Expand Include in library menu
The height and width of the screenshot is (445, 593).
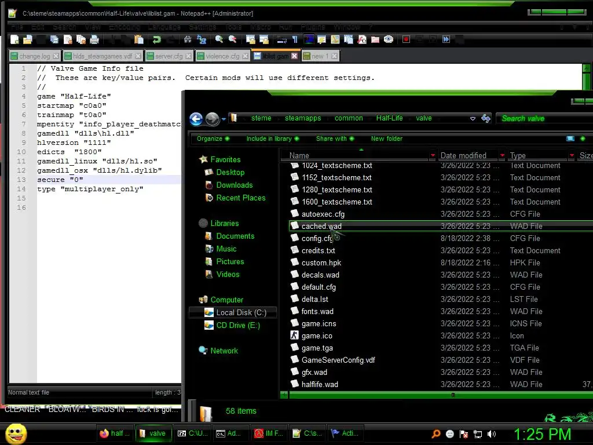tap(273, 138)
